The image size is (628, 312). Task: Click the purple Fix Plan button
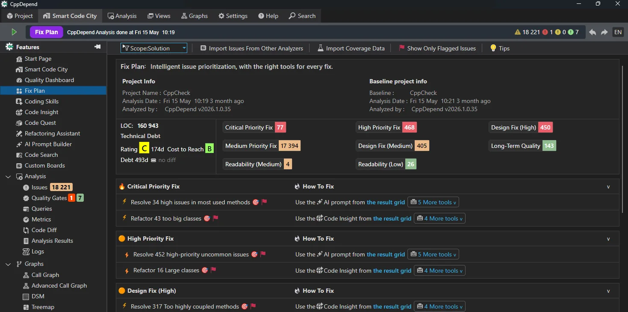click(x=47, y=32)
